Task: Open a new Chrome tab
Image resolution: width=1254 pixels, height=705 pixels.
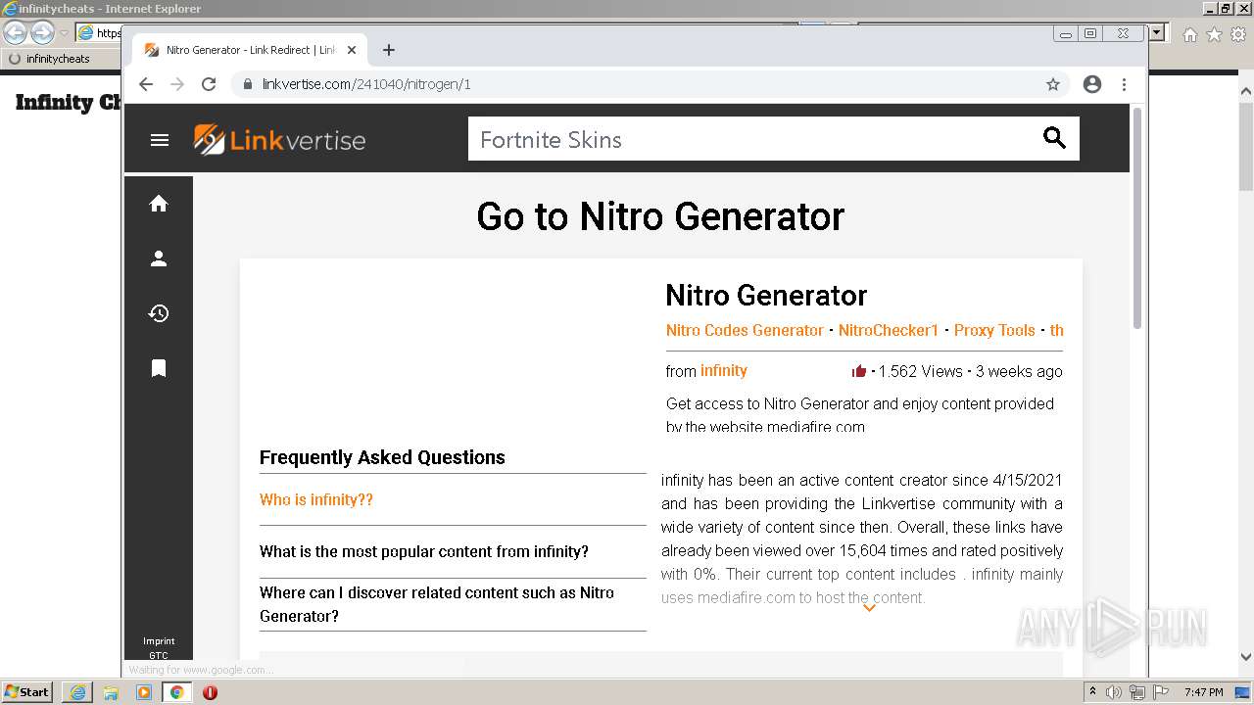Action: coord(389,50)
